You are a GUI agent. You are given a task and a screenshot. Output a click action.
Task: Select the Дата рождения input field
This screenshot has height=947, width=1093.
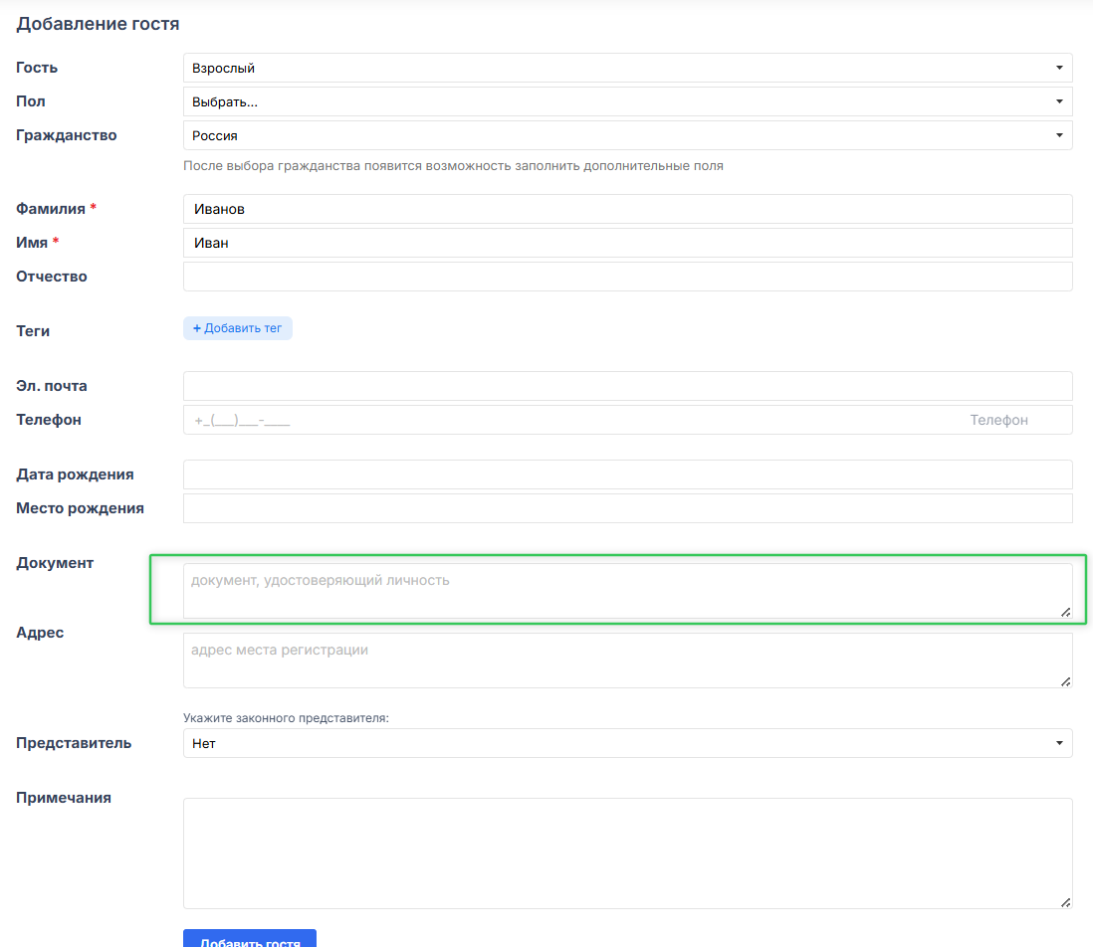[627, 474]
